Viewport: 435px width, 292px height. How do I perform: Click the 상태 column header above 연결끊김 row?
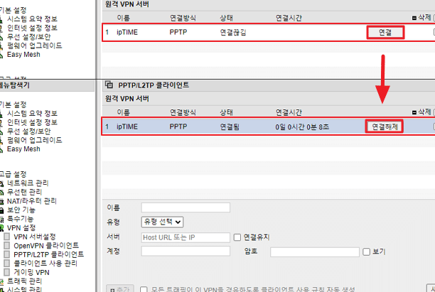click(x=226, y=18)
